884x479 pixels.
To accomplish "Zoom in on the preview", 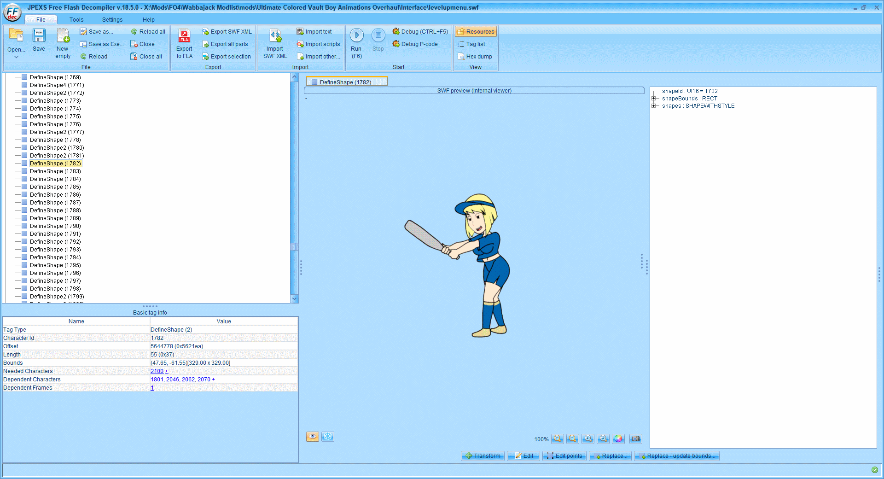I will pos(558,439).
